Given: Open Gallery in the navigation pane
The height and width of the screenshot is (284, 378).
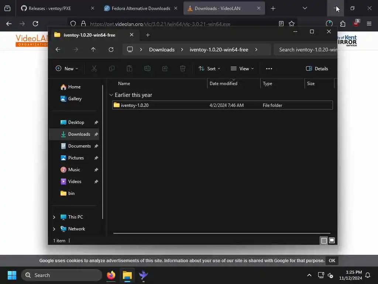Looking at the screenshot, I should 75,98.
